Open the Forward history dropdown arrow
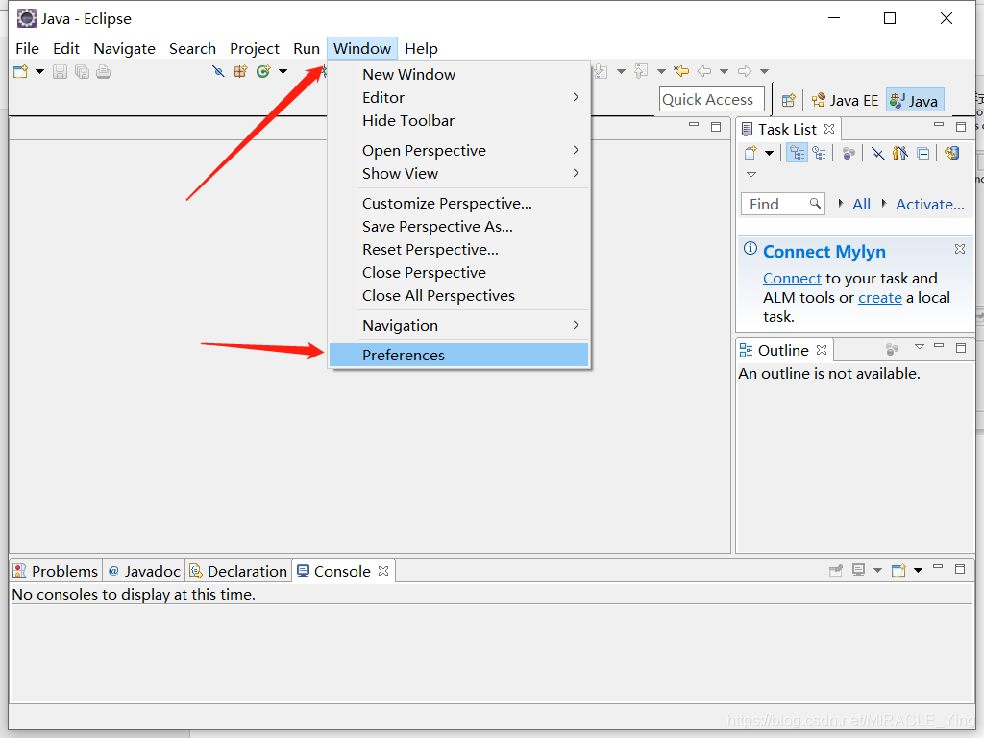 pyautogui.click(x=764, y=71)
